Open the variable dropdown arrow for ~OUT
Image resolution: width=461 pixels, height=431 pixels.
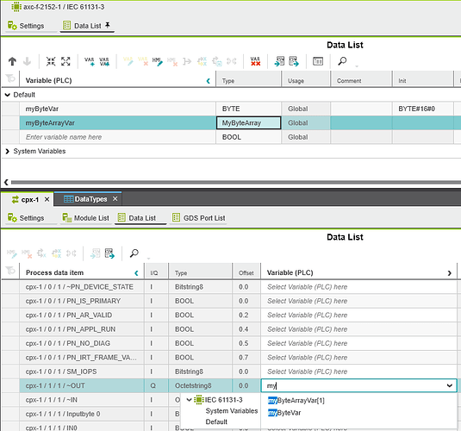pyautogui.click(x=450, y=385)
